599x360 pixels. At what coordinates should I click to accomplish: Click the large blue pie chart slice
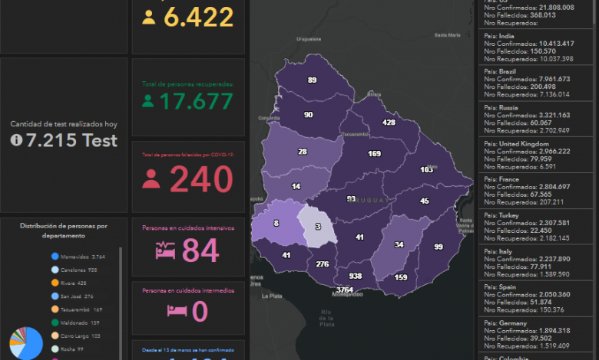click(x=32, y=349)
